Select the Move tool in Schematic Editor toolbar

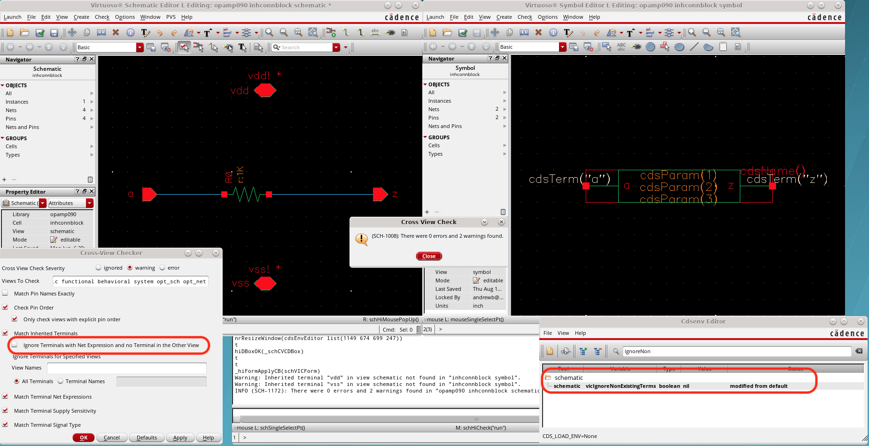72,32
